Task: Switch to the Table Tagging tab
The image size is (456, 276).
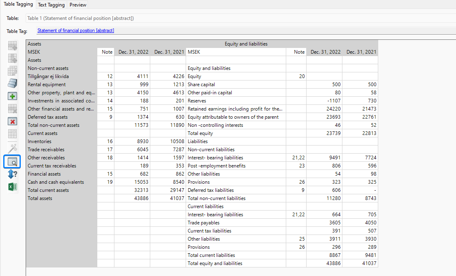Action: [18, 4]
